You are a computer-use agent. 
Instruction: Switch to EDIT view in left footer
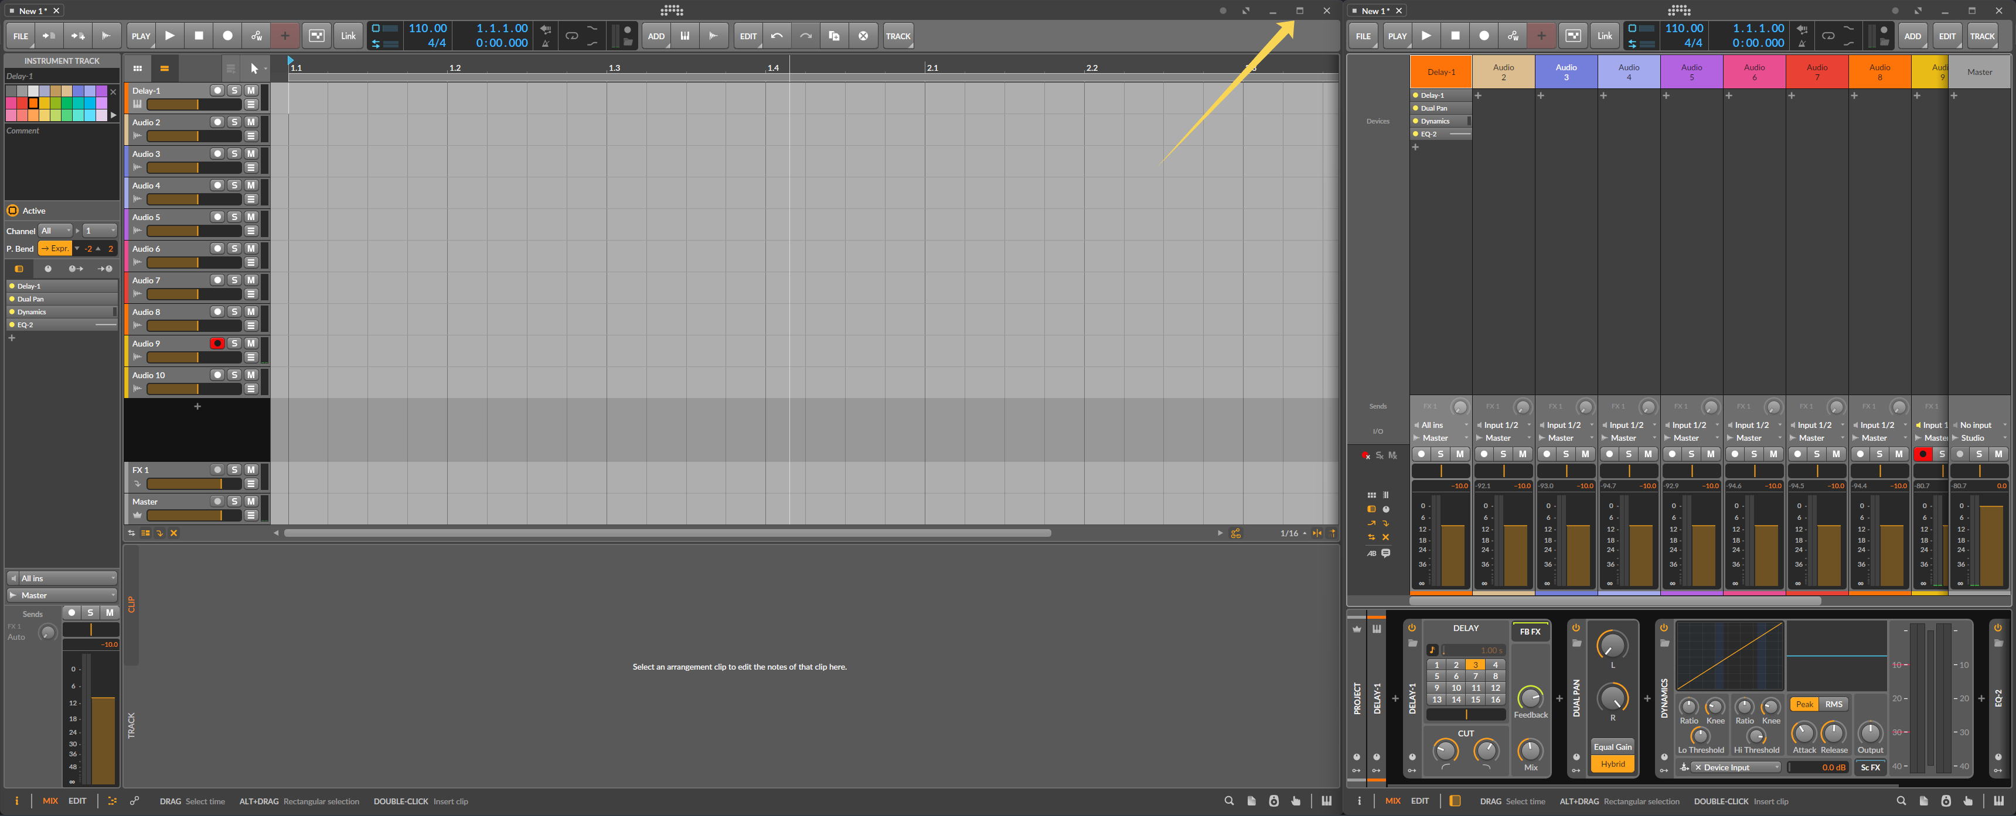coord(77,801)
